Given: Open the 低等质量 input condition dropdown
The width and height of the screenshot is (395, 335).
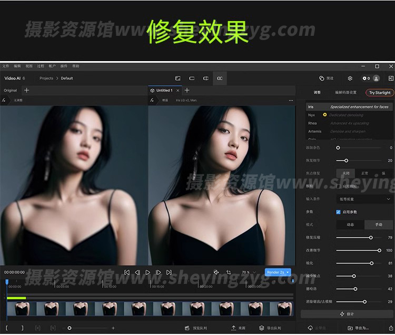Looking at the screenshot, I should (364, 199).
